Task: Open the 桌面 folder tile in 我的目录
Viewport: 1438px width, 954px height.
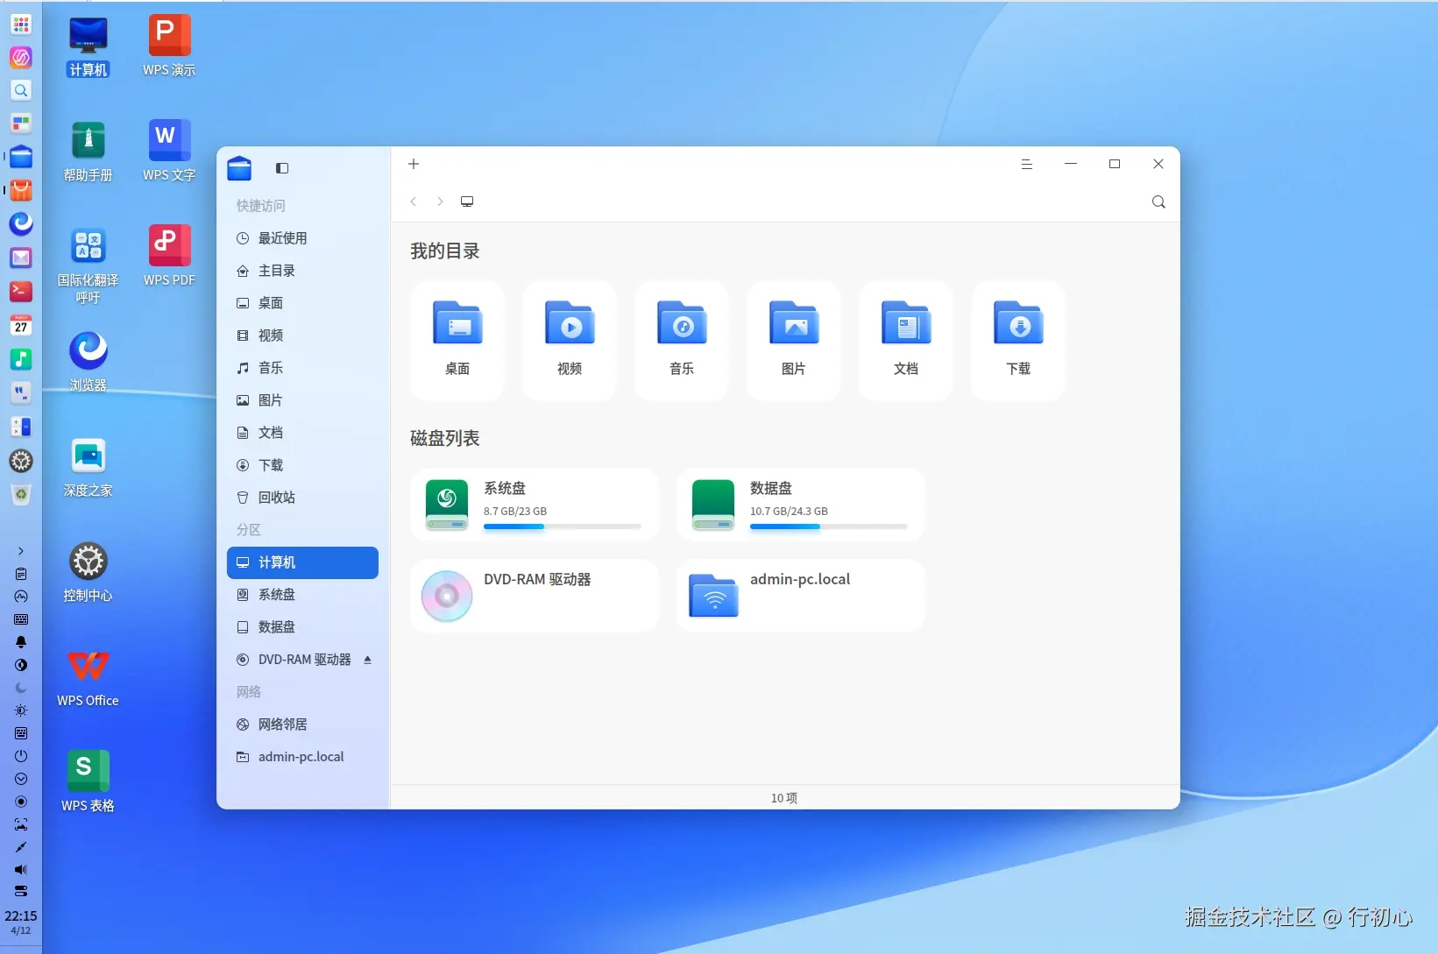Action: pos(457,340)
